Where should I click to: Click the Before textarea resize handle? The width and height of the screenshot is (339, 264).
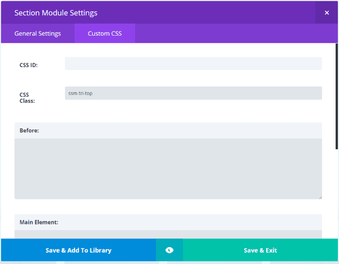click(320, 197)
